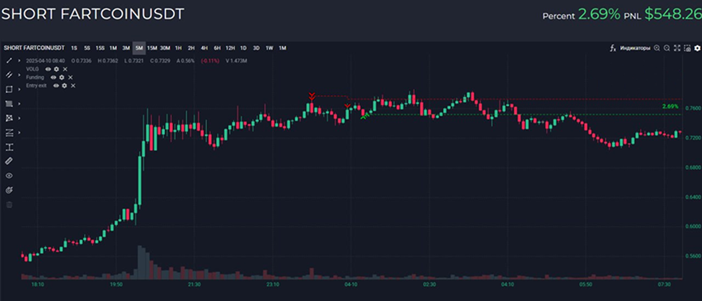
Task: Select the 1H timeframe
Action: [x=178, y=48]
